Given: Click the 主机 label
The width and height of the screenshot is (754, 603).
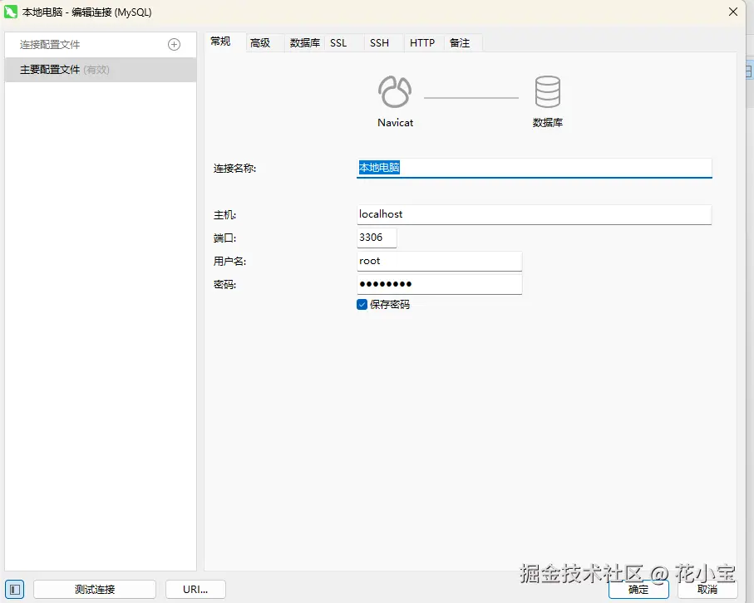Looking at the screenshot, I should coord(225,215).
